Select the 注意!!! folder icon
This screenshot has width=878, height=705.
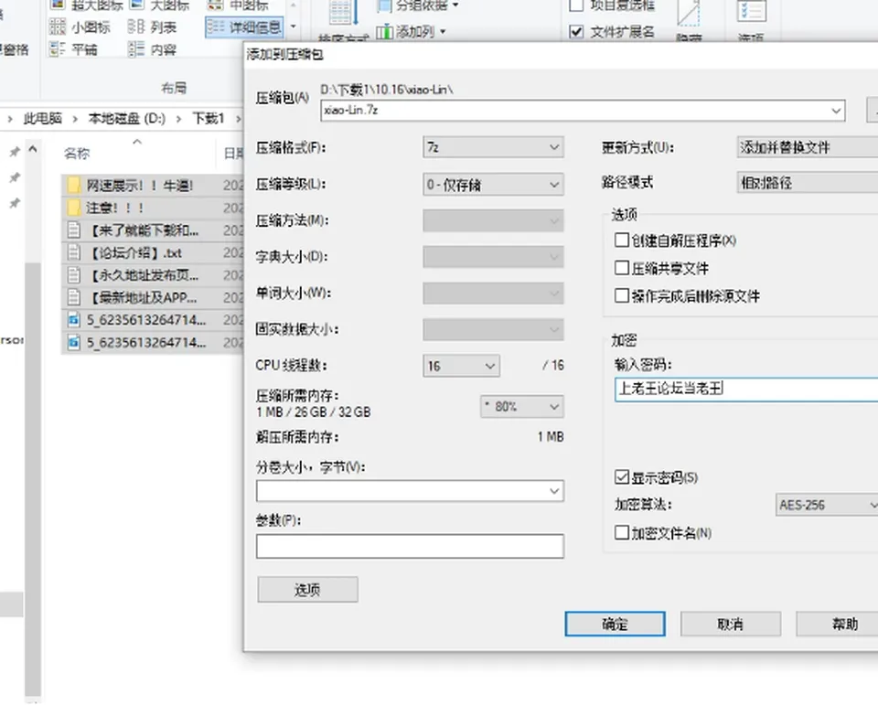73,208
